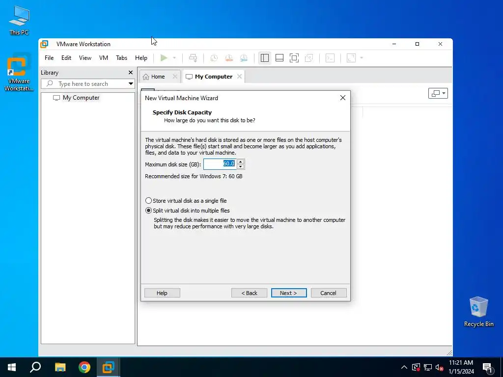
Task: Open the Windows Start menu
Action: click(12, 367)
